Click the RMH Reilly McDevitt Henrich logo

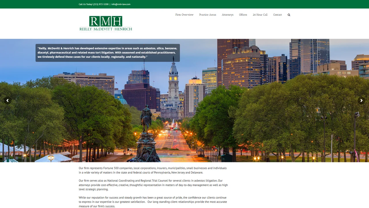pos(106,24)
